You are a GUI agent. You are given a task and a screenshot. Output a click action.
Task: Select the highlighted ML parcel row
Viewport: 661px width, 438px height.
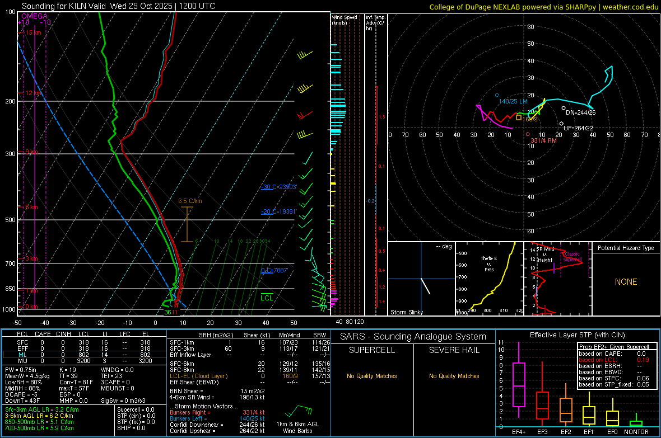(85, 355)
